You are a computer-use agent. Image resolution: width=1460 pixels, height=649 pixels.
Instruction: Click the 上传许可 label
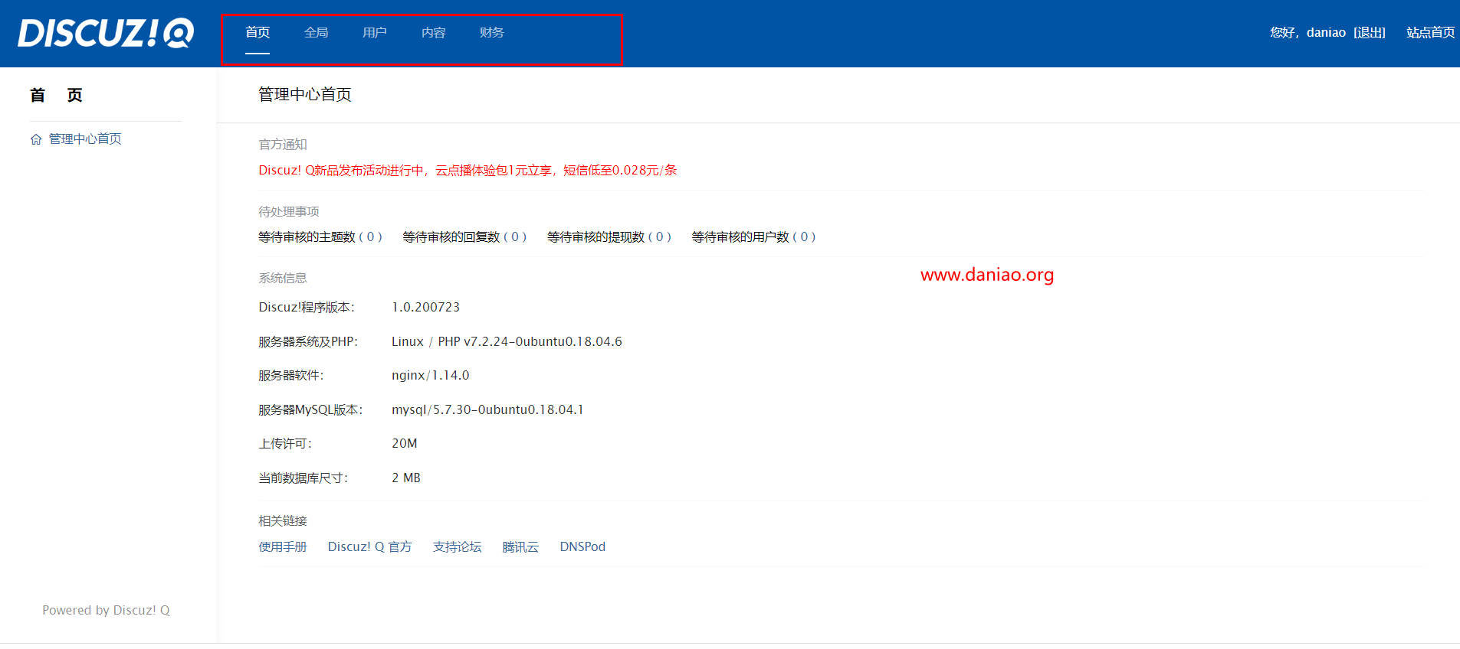[285, 443]
